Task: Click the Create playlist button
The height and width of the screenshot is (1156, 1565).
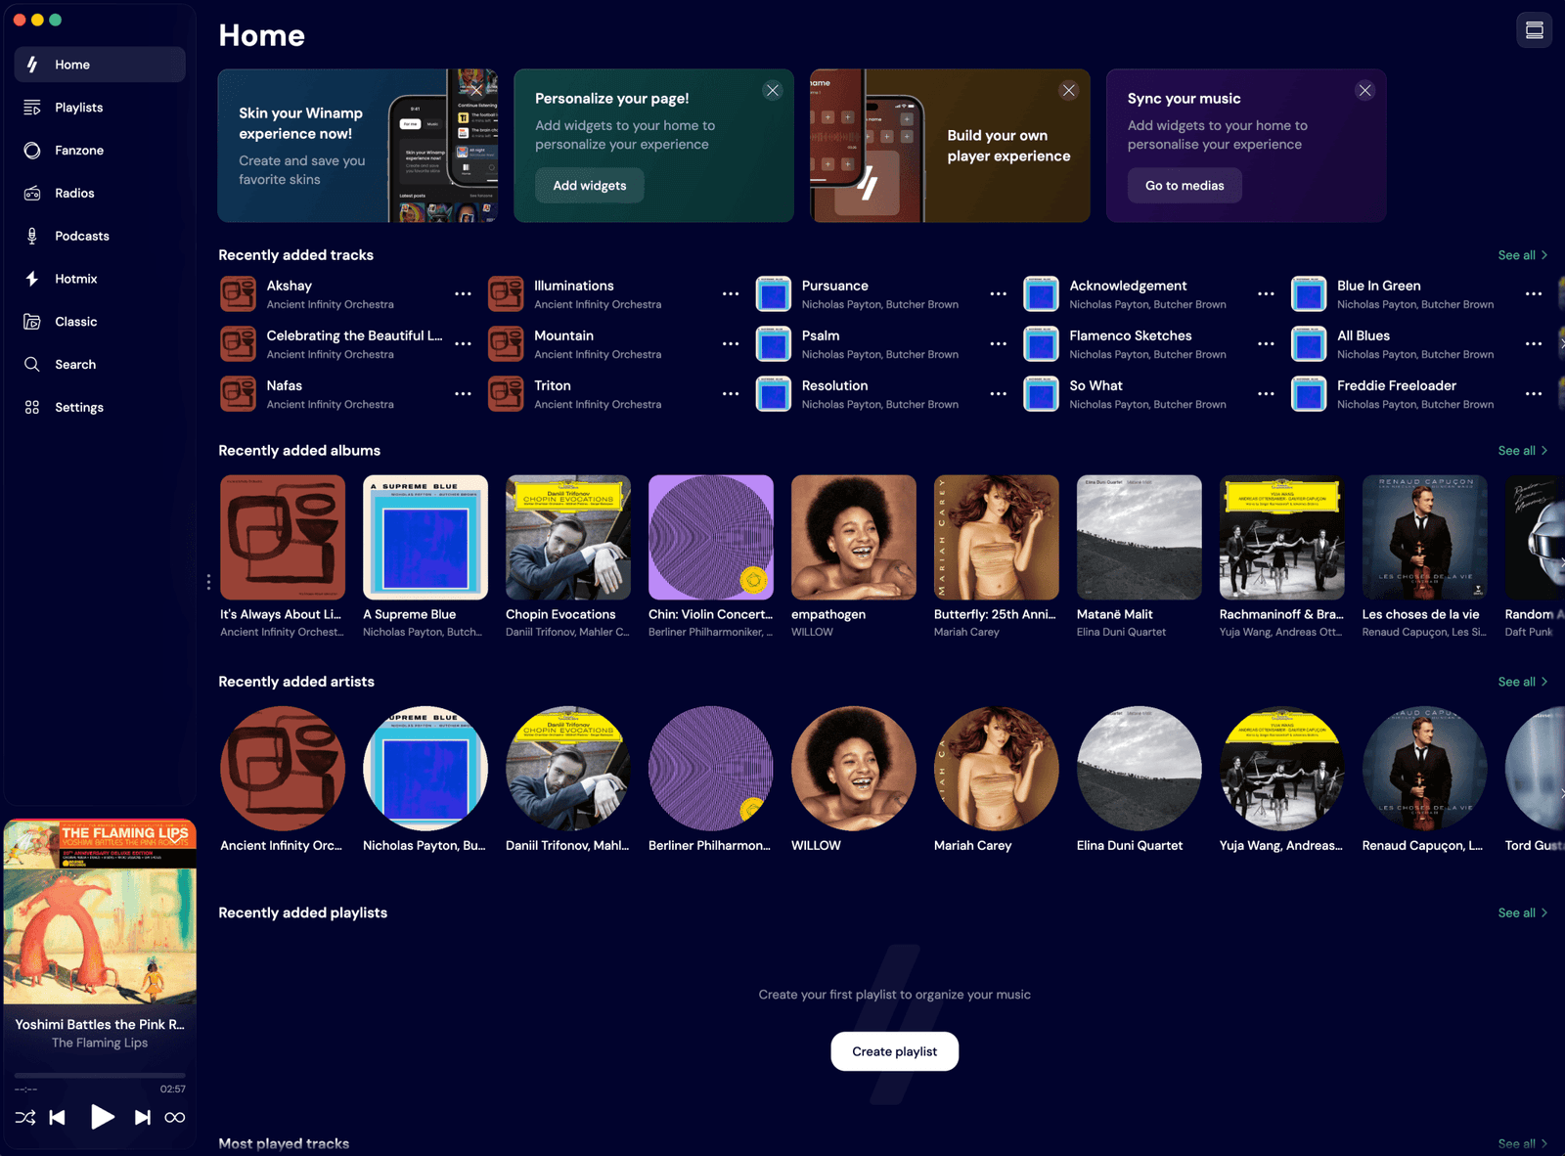Action: 894,1051
